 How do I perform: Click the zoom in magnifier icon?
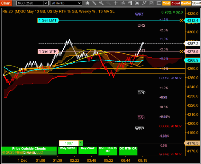(x=101, y=3)
